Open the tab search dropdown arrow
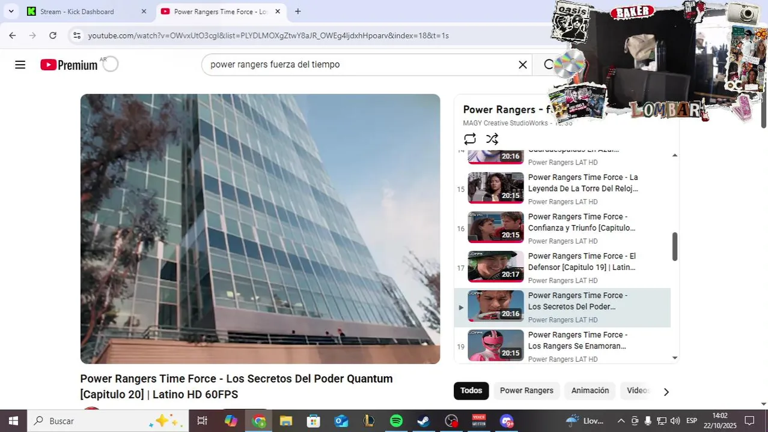The image size is (768, 432). (x=11, y=11)
